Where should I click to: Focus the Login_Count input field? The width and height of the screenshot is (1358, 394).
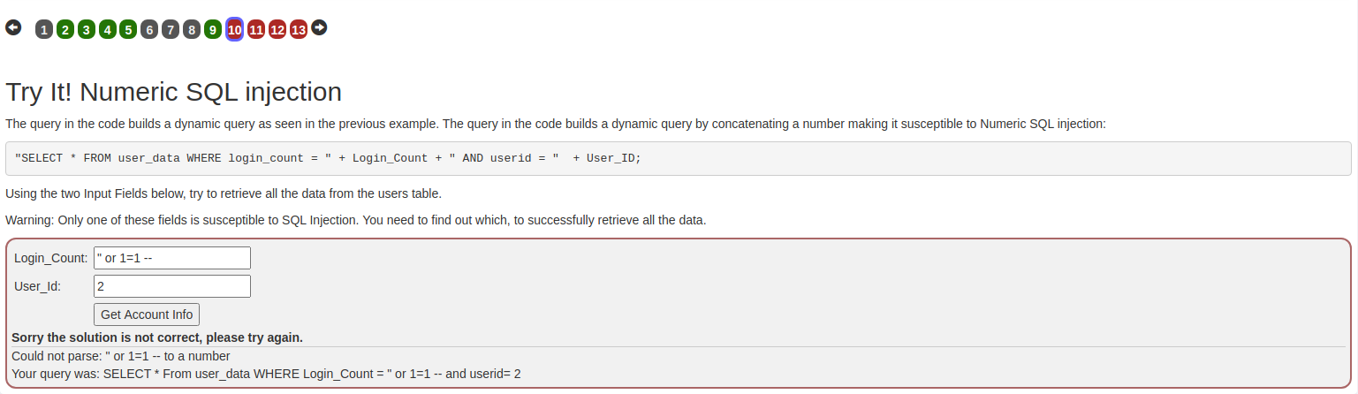(x=172, y=258)
